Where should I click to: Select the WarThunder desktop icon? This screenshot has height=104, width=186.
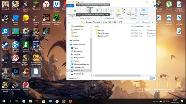click(x=15, y=86)
